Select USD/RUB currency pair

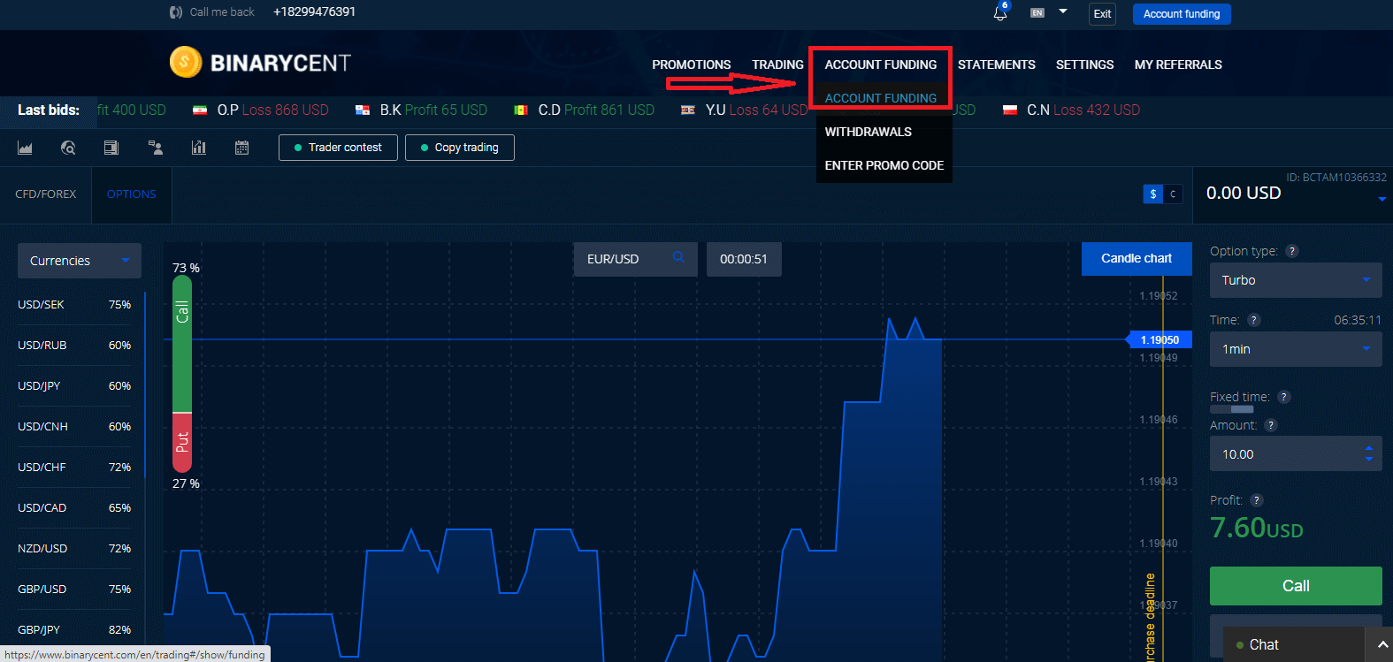(x=74, y=346)
